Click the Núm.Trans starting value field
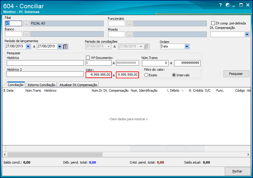Viewport: 253px width, 178px height. (x=155, y=63)
